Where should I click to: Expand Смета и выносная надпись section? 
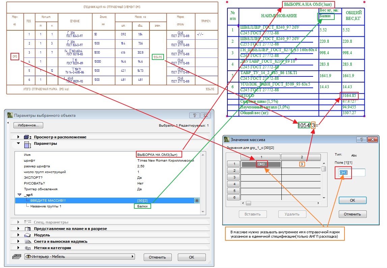(x=18, y=241)
